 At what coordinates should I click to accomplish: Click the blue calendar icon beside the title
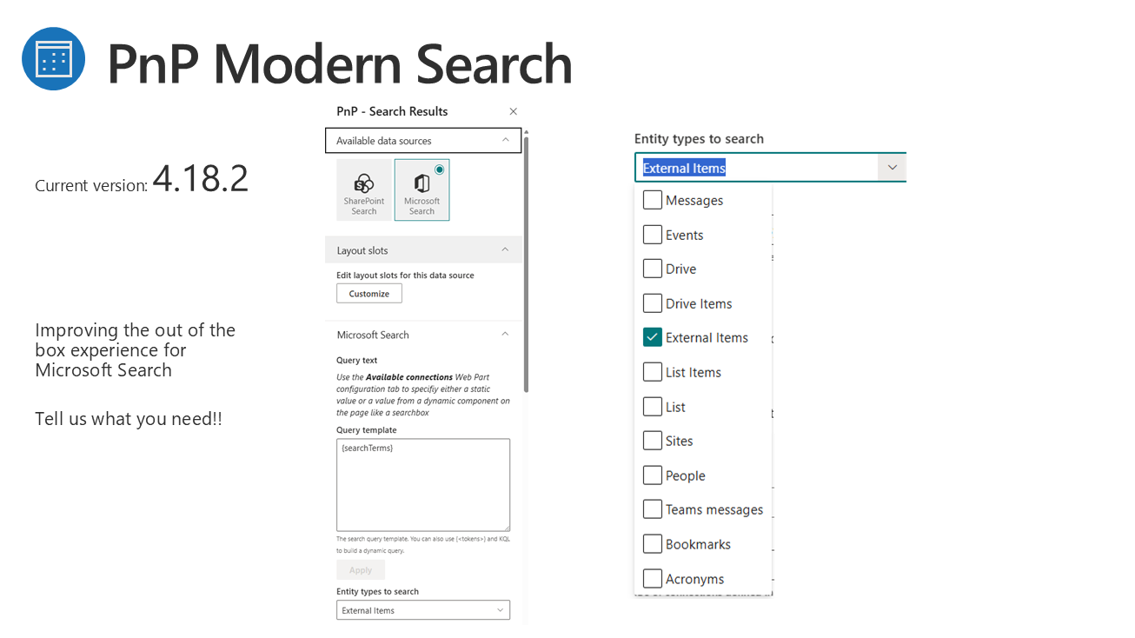pyautogui.click(x=53, y=59)
